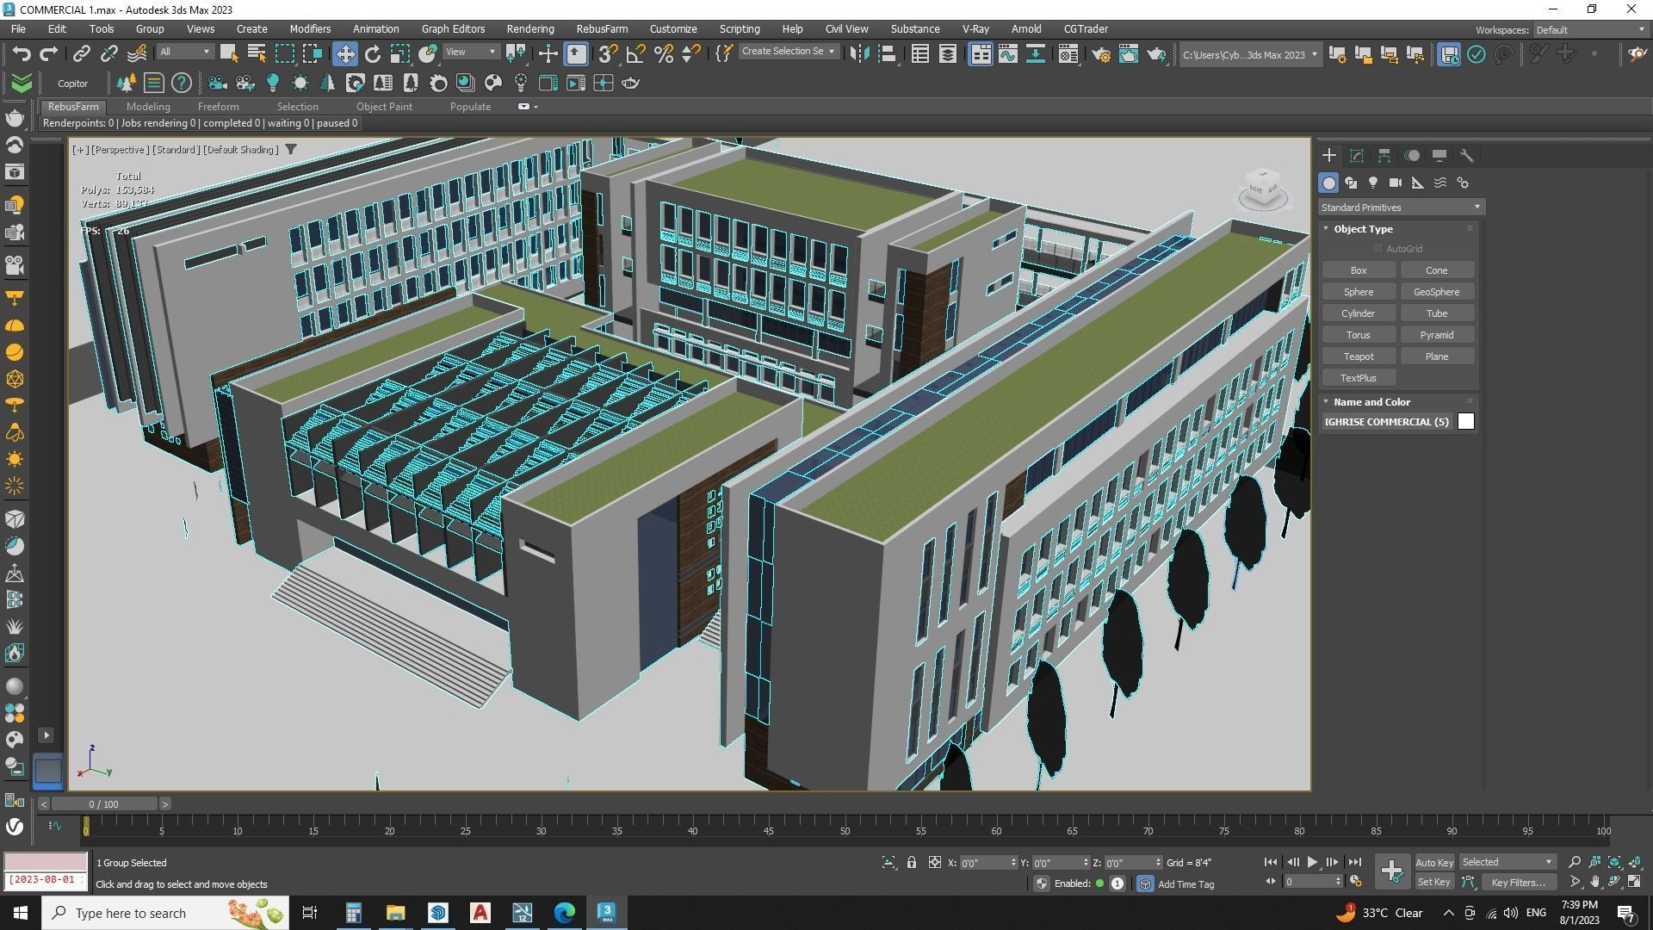
Task: Open the selection filter All dropdown
Action: [184, 52]
